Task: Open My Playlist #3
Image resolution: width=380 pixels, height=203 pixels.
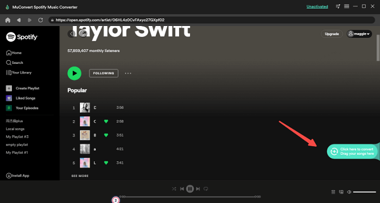Action: coord(17,137)
